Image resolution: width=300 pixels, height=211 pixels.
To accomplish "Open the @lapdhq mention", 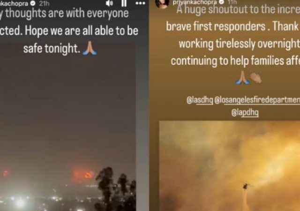I will 245,113.
